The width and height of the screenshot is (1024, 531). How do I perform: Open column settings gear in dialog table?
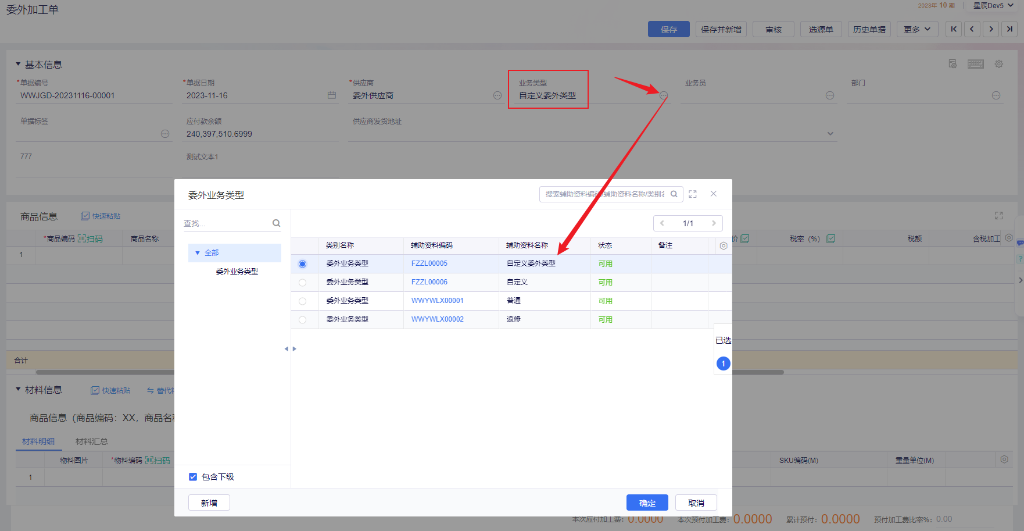point(724,246)
